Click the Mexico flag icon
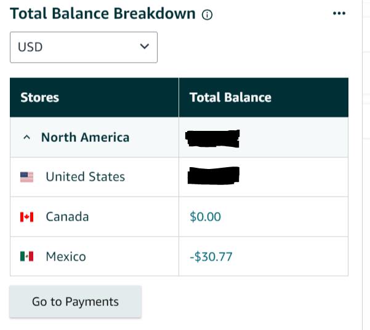 (x=26, y=256)
